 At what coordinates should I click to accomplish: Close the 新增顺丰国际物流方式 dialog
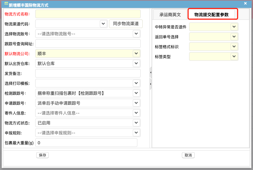tap(245, 3)
